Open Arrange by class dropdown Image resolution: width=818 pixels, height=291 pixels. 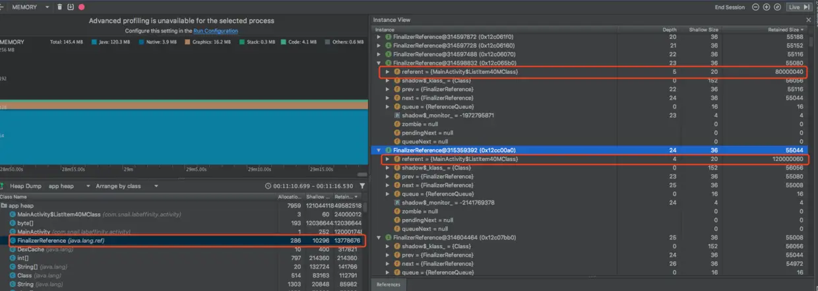point(128,186)
